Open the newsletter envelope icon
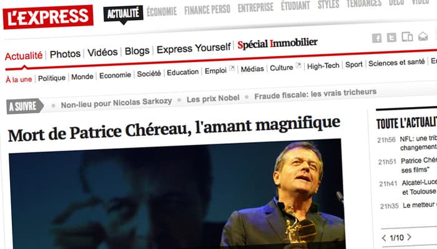This screenshot has width=437, height=249. click(x=423, y=36)
